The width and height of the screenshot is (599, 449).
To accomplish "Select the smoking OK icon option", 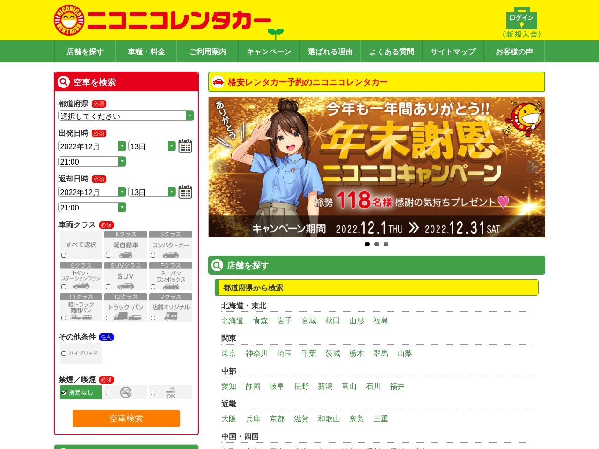I will [x=170, y=392].
